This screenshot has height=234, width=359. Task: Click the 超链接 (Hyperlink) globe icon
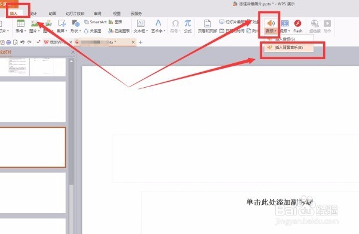[x=315, y=23]
